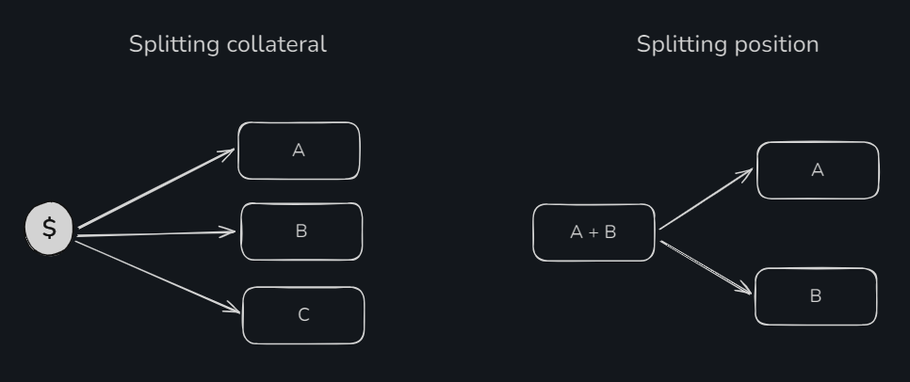Click the arrowhead touching position box A
The image size is (910, 382).
point(748,173)
